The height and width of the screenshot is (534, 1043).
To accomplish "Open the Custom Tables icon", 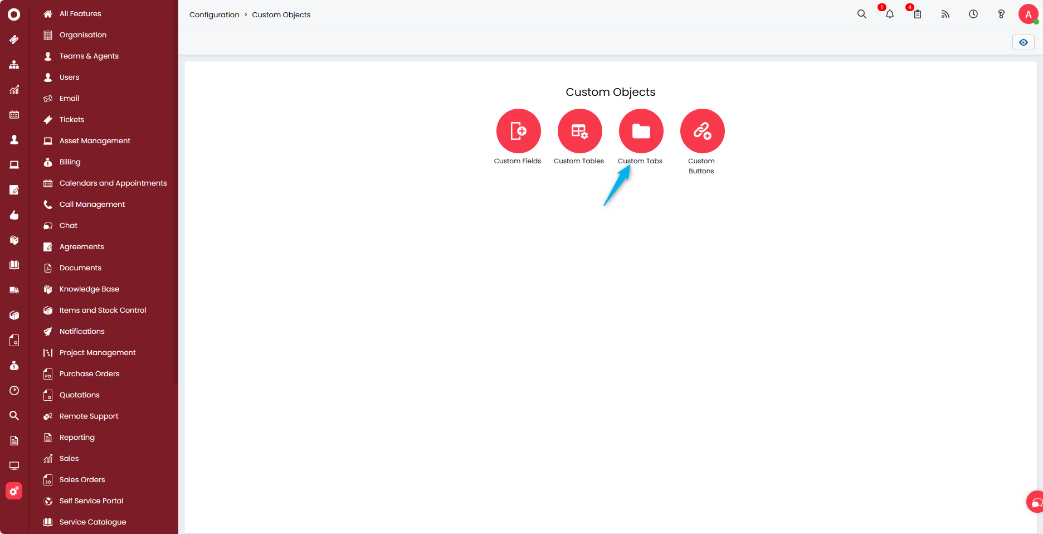I will [579, 131].
